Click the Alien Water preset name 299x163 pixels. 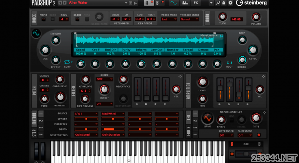(78, 3)
